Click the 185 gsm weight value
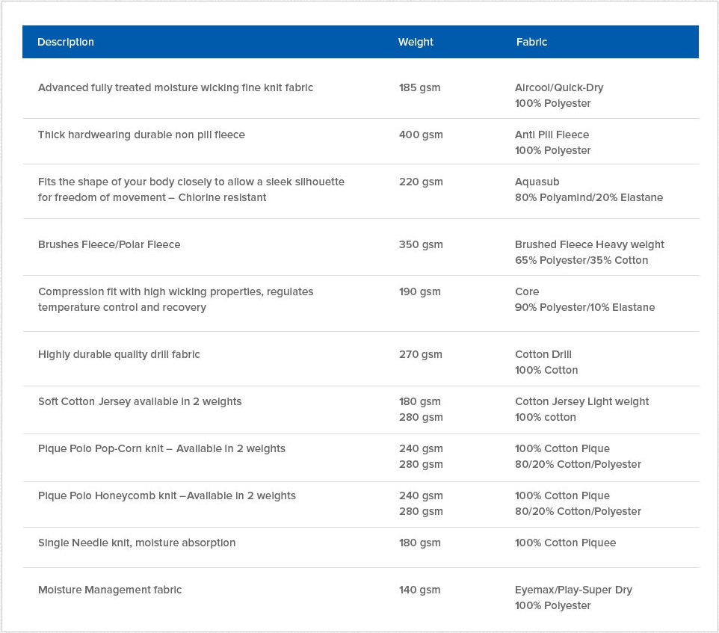 (419, 87)
